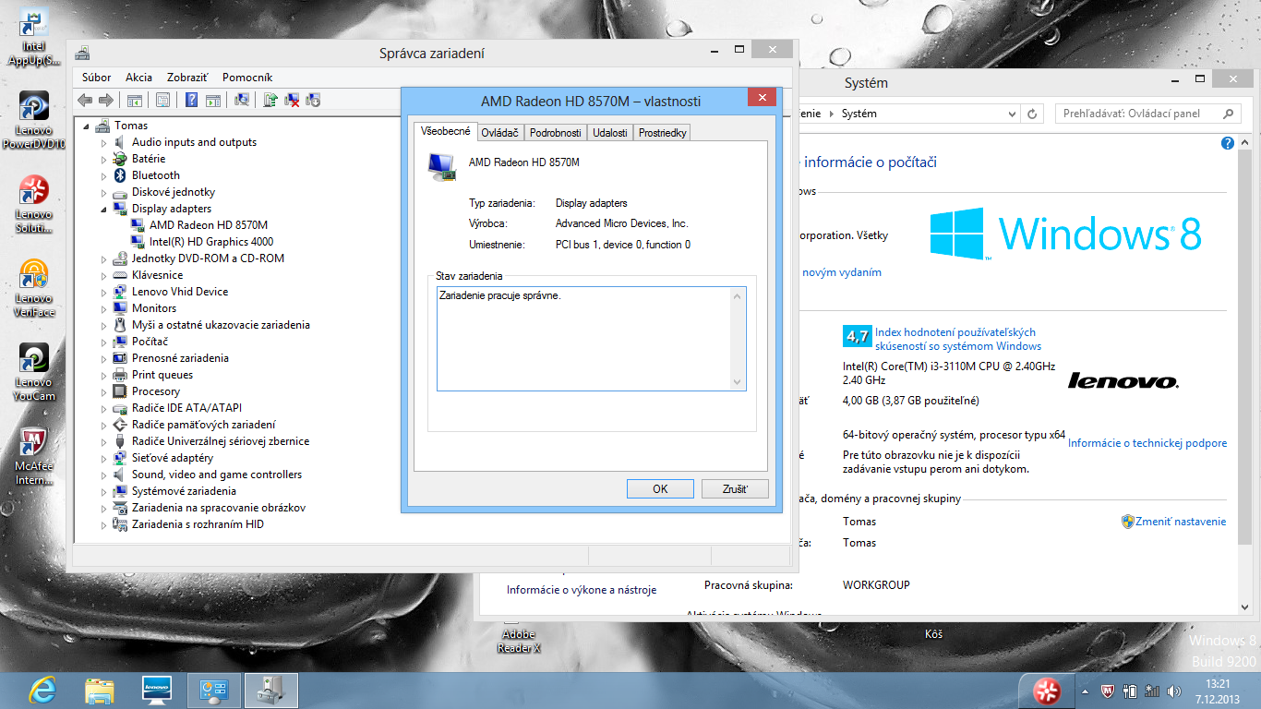Click the Update driver software toolbar icon
The height and width of the screenshot is (709, 1261).
coord(270,100)
